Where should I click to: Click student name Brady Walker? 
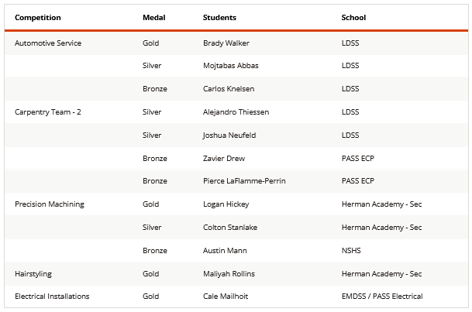pos(226,43)
